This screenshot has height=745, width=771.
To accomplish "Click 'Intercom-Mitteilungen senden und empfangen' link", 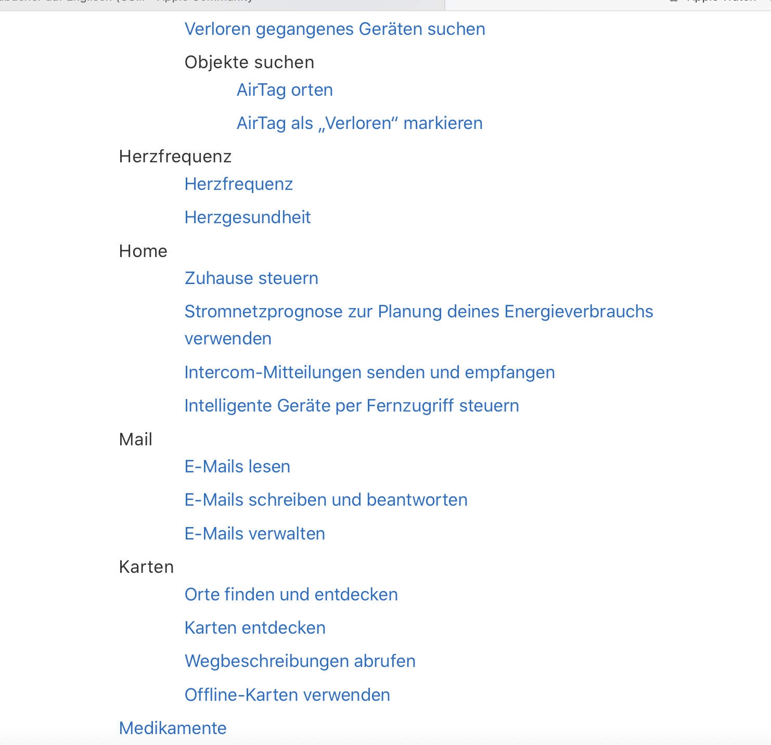I will pos(370,372).
